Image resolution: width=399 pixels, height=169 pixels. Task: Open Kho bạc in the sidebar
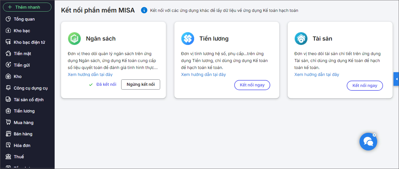pyautogui.click(x=22, y=31)
